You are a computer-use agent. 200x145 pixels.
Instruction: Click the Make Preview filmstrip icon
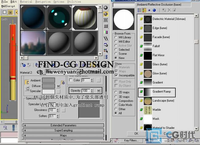106,38
